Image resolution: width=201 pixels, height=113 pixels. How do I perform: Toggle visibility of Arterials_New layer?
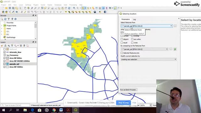click(4, 52)
